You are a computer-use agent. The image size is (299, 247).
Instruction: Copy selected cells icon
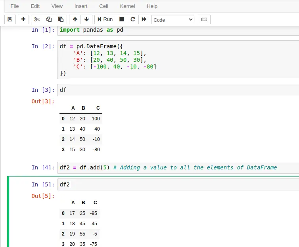pyautogui.click(x=48, y=19)
